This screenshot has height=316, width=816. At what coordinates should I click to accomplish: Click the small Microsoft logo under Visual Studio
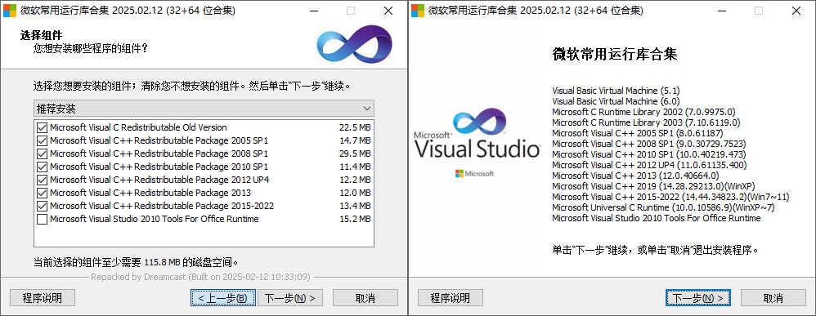coord(474,173)
